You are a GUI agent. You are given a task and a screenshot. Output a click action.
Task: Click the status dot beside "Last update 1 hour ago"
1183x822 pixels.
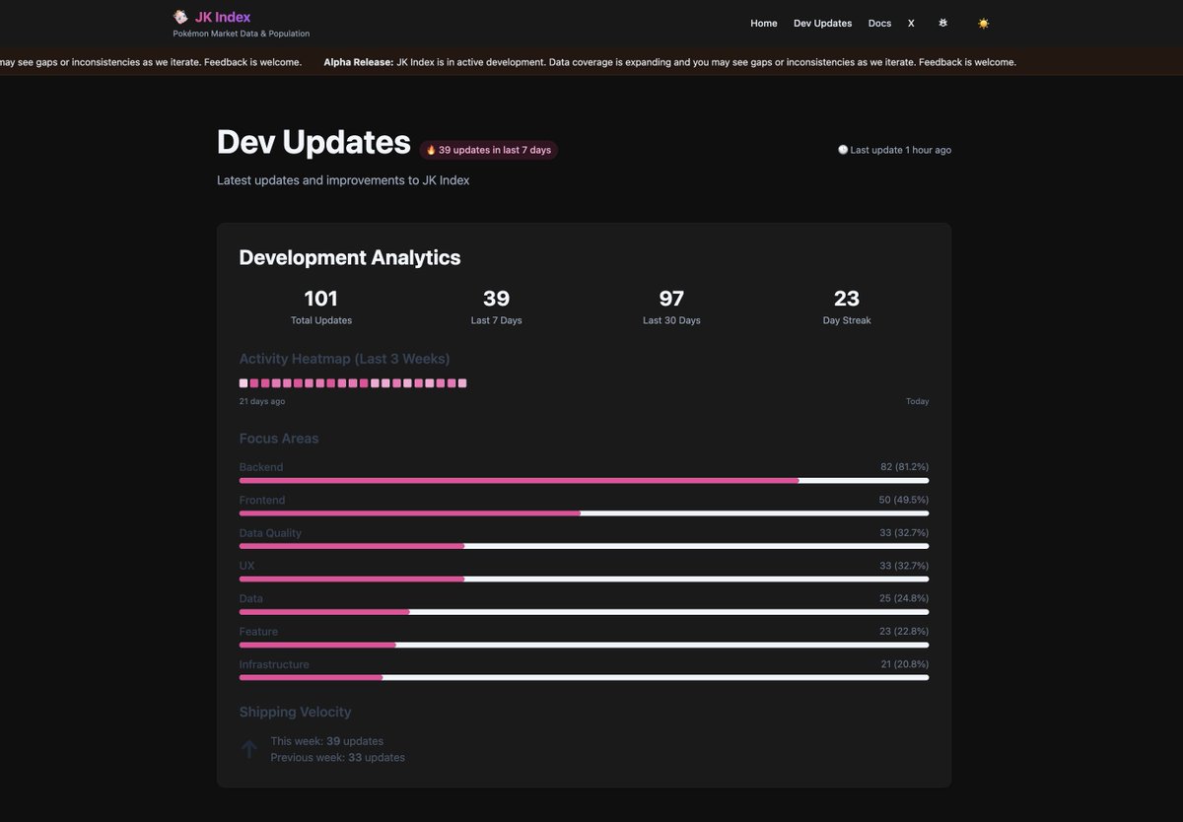[843, 149]
